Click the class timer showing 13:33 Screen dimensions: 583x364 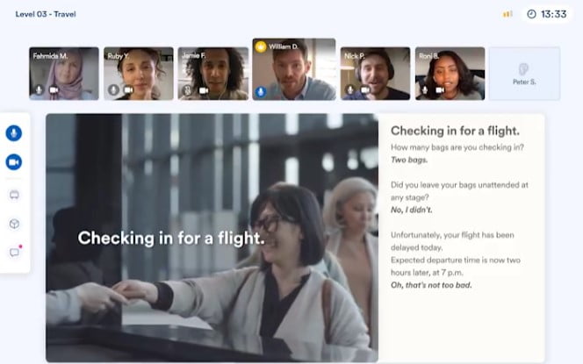click(546, 14)
